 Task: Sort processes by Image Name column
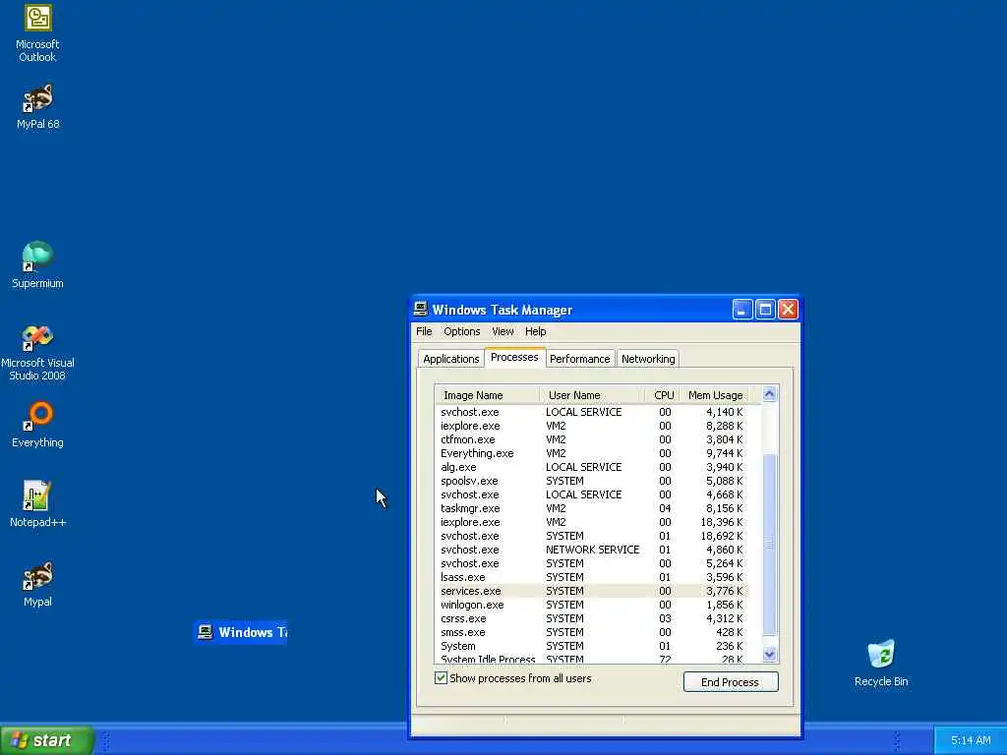coord(488,395)
